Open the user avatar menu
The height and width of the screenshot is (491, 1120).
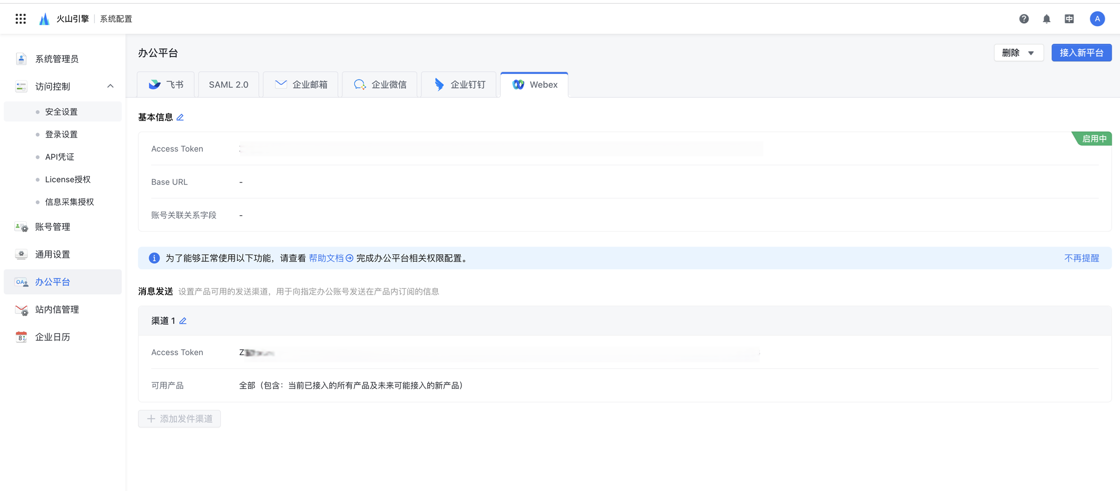click(1097, 19)
